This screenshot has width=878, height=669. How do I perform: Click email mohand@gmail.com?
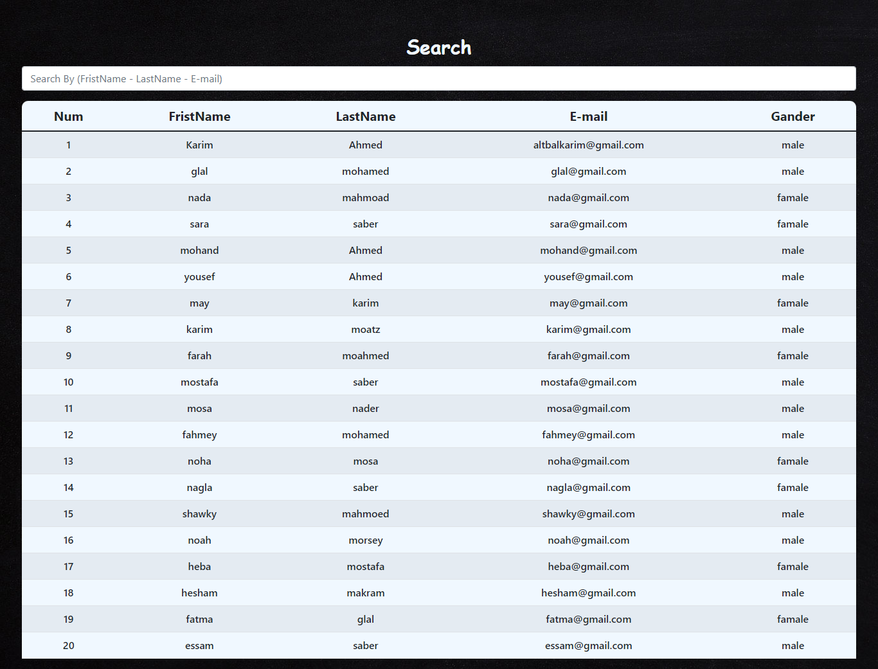coord(589,251)
